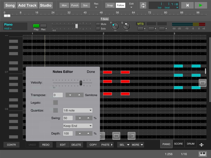Toggle the bypass button under MTSi slot
This screenshot has width=211, height=158.
[140, 28]
